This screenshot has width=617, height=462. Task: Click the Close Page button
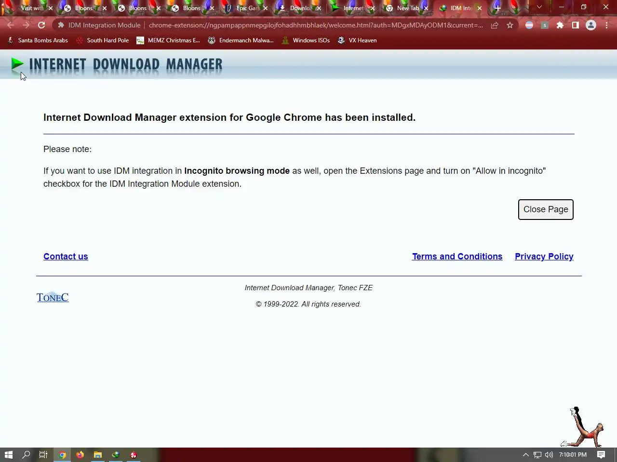[x=546, y=209]
